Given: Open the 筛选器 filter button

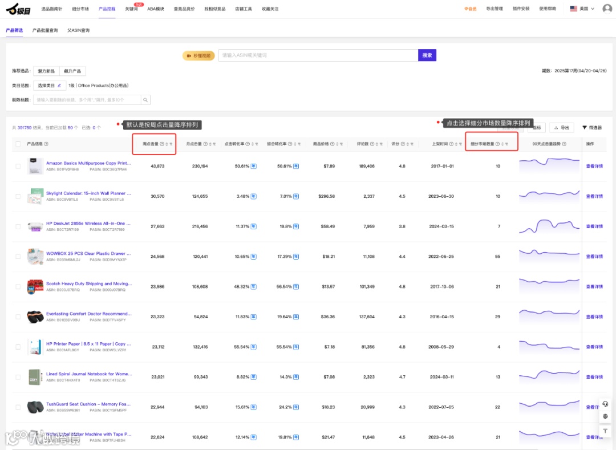Looking at the screenshot, I should (x=592, y=128).
